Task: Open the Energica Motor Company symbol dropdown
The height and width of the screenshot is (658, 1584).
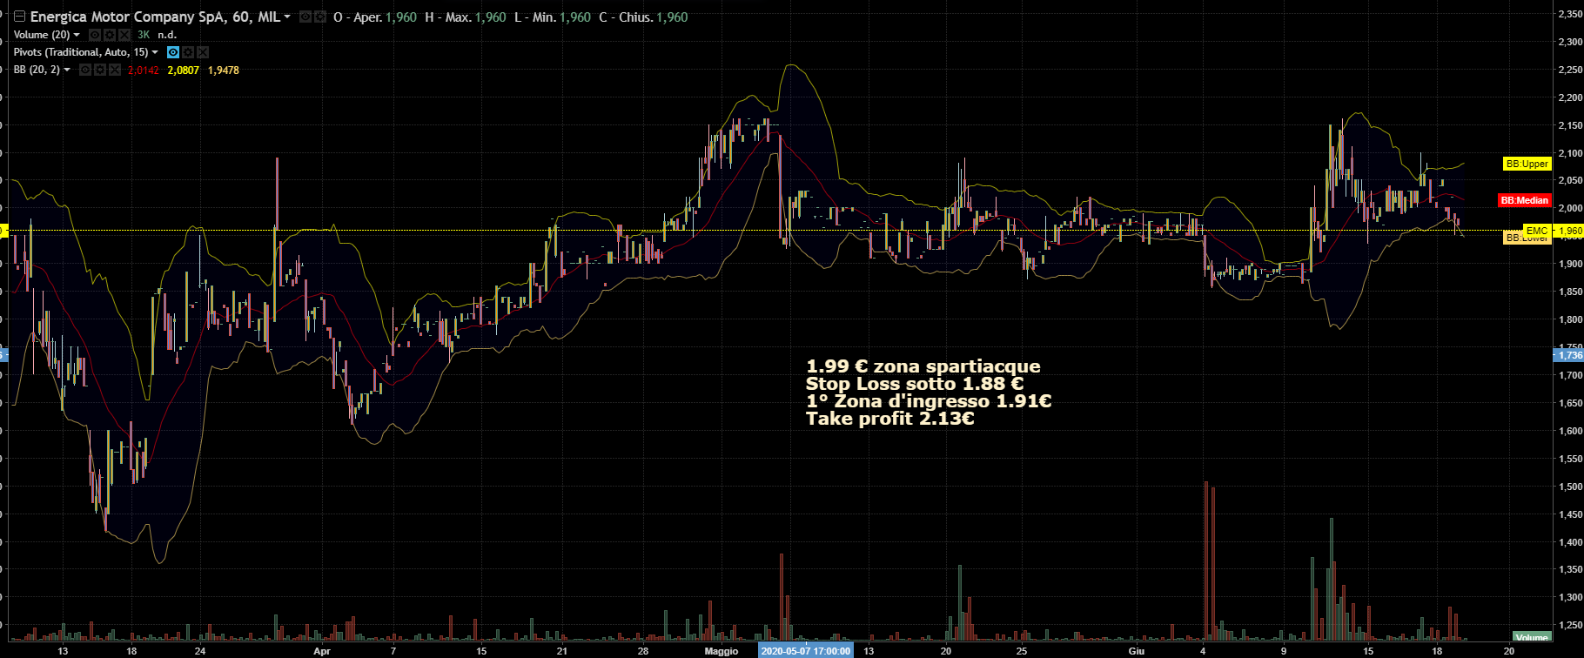Action: point(288,17)
